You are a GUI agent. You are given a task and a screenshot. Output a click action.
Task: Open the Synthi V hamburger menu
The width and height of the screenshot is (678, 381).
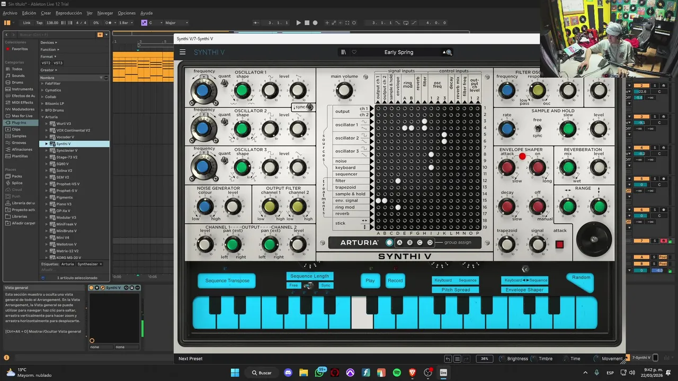pyautogui.click(x=182, y=52)
